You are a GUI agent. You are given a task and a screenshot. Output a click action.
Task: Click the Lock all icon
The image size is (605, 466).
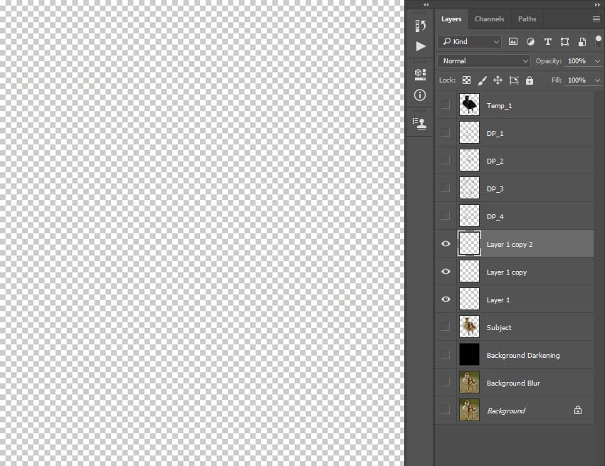point(529,80)
